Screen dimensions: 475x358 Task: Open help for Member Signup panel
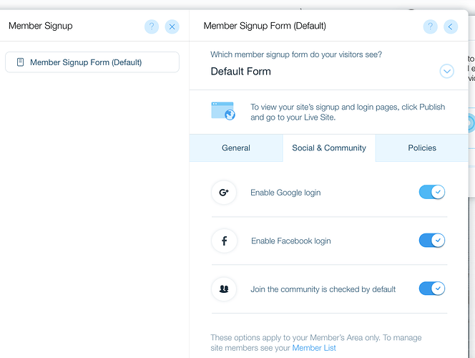click(152, 26)
